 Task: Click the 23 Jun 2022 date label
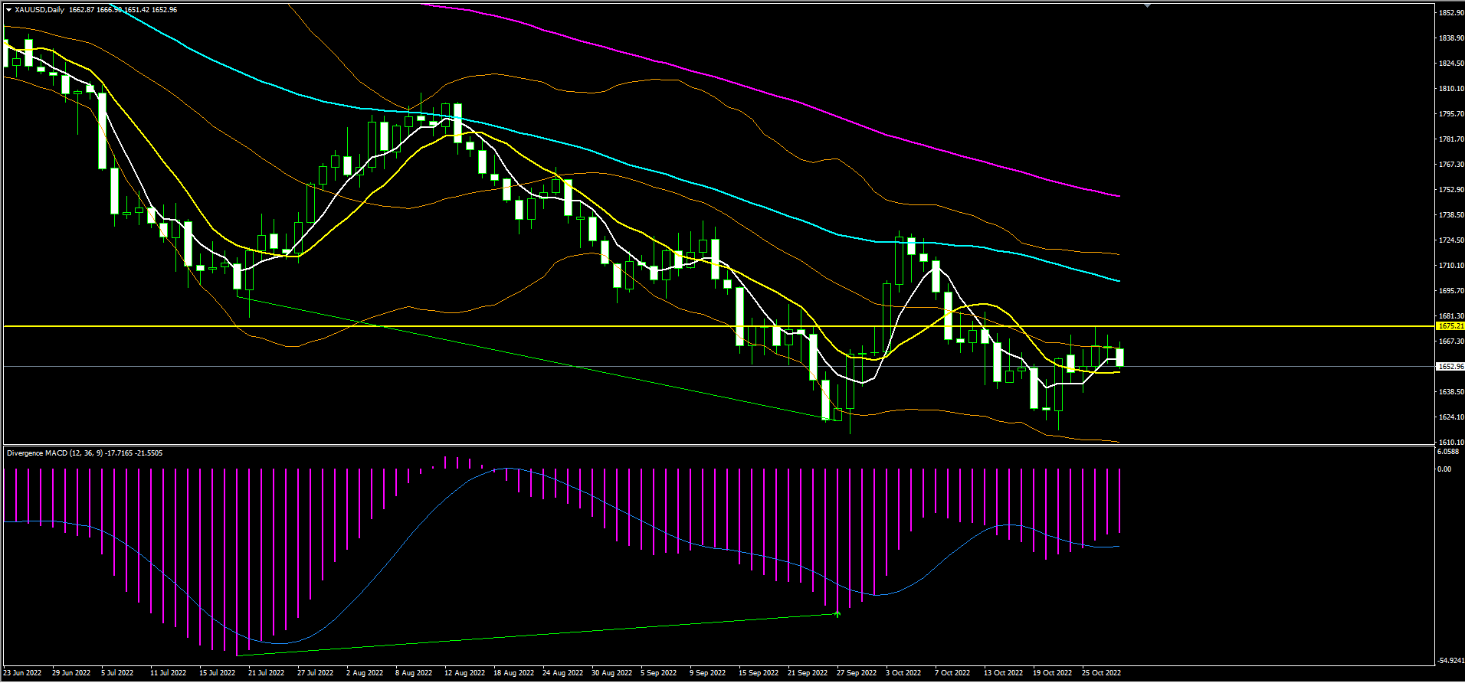click(x=23, y=673)
